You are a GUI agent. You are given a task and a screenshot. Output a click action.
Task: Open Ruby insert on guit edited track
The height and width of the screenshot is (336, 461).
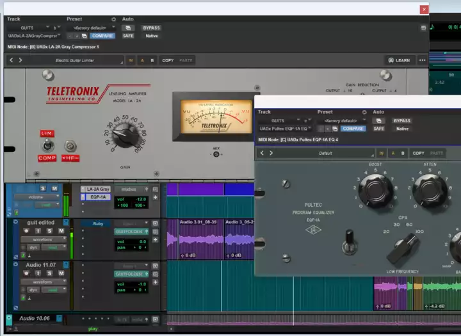[x=98, y=224]
